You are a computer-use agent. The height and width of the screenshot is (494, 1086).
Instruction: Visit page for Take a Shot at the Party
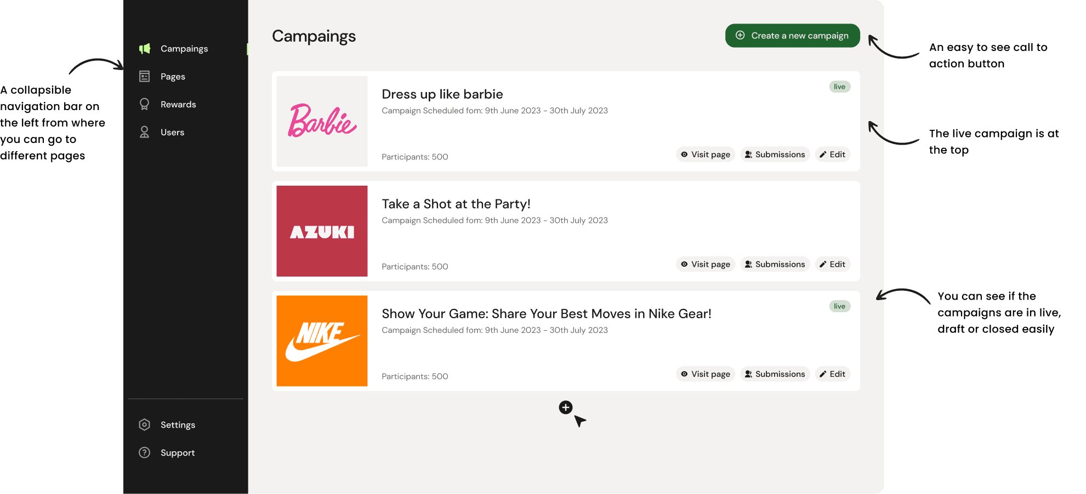pyautogui.click(x=706, y=264)
